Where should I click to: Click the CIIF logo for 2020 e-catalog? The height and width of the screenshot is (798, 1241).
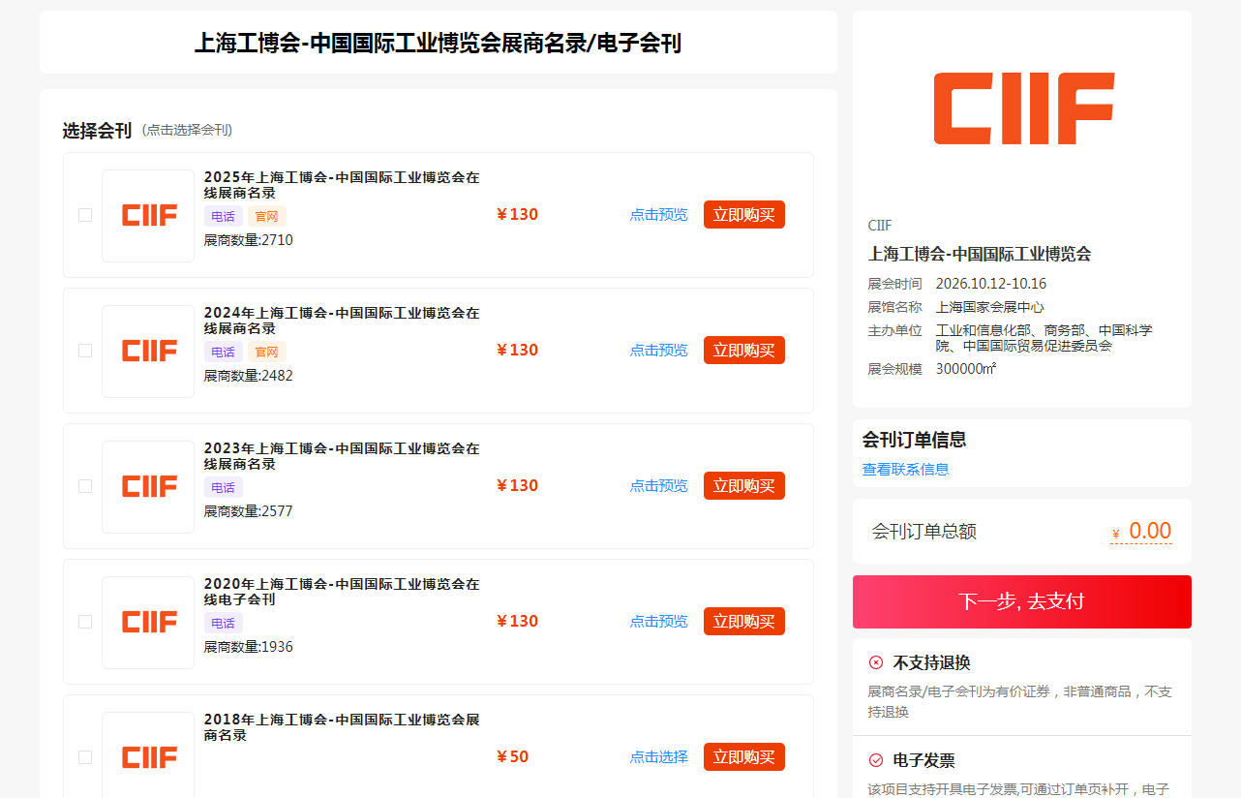click(148, 622)
